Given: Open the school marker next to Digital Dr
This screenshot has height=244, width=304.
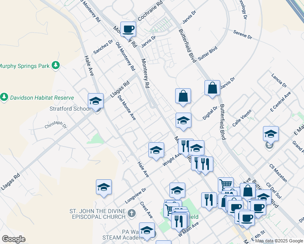Looking at the screenshot, I should [x=183, y=121].
